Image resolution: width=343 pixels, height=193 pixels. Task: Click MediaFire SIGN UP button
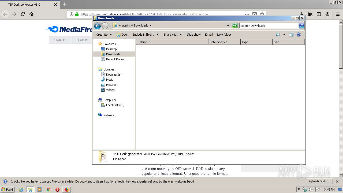coord(60,40)
